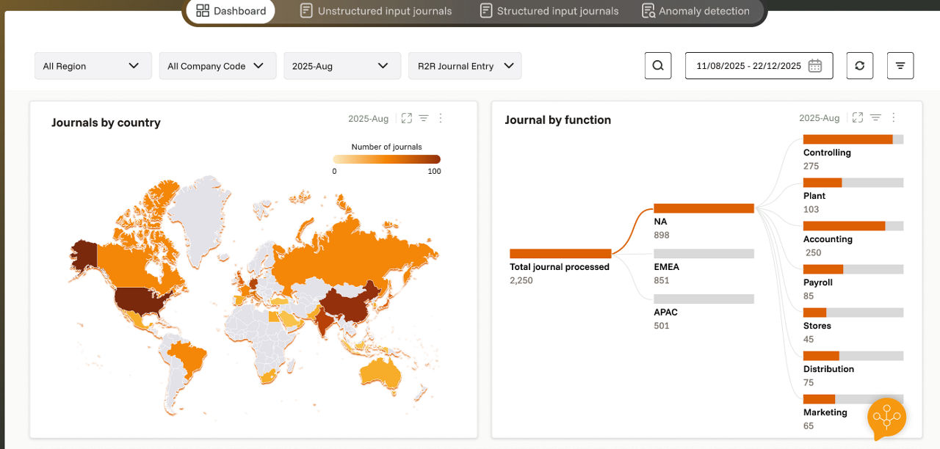The height and width of the screenshot is (449, 940).
Task: Go to Anomaly detection tab
Action: pyautogui.click(x=695, y=11)
